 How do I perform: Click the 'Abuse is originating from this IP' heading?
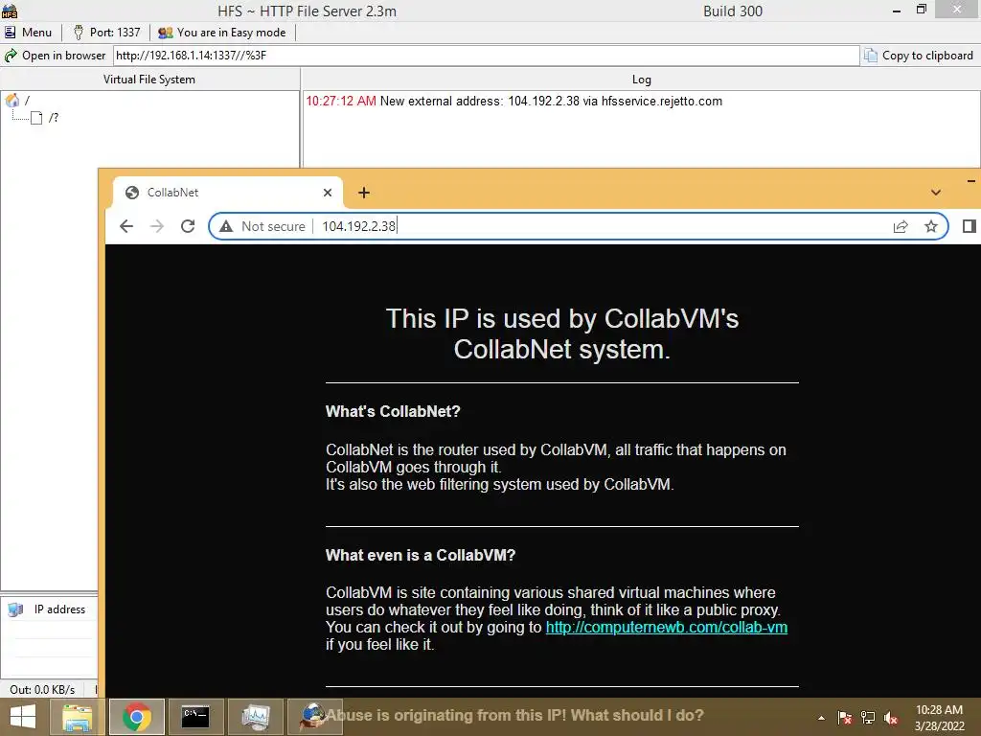[514, 715]
